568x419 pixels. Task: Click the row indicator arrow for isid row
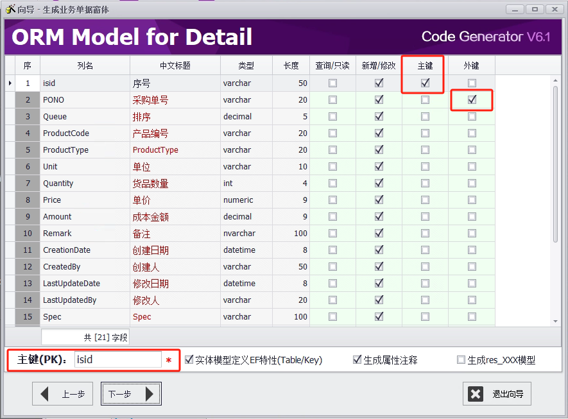point(10,83)
